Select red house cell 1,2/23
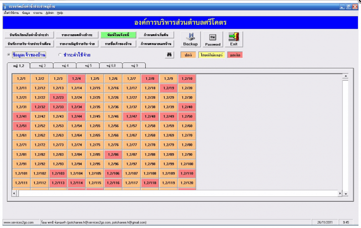 [58, 97]
